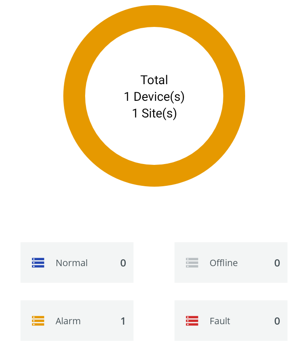Screen dimensions: 308x346
Task: Click the orange donut chart ring
Action: click(x=74, y=96)
